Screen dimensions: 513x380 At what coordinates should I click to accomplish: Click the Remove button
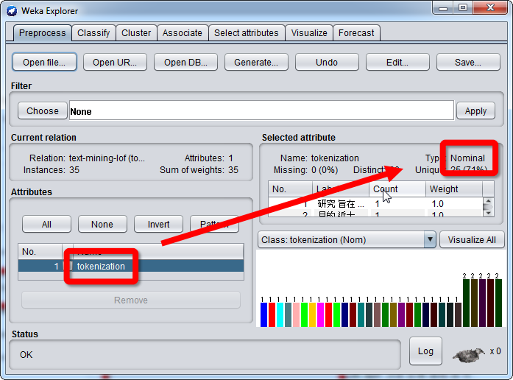click(x=131, y=300)
